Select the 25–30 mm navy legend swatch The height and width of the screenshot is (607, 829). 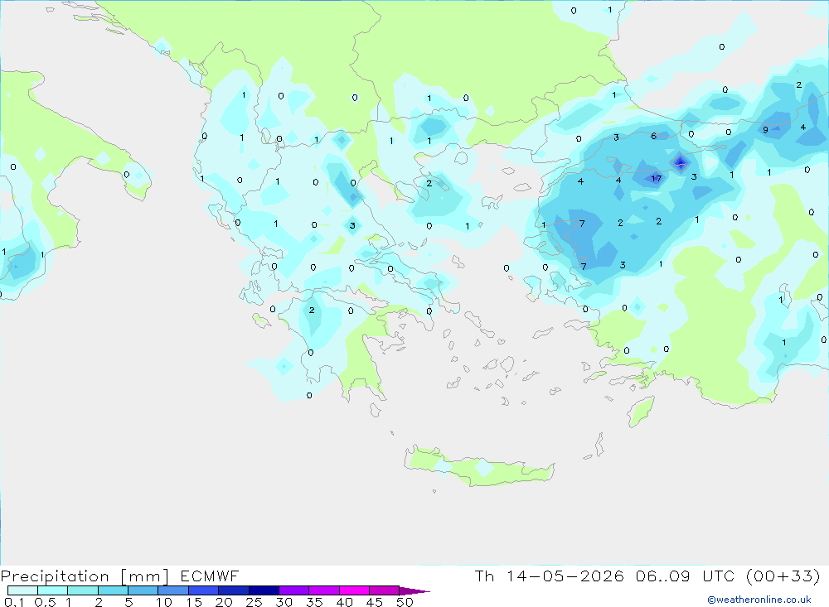coord(264,590)
